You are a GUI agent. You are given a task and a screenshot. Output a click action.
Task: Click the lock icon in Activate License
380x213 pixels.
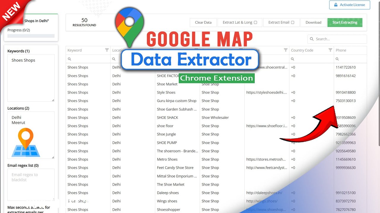tap(336, 5)
